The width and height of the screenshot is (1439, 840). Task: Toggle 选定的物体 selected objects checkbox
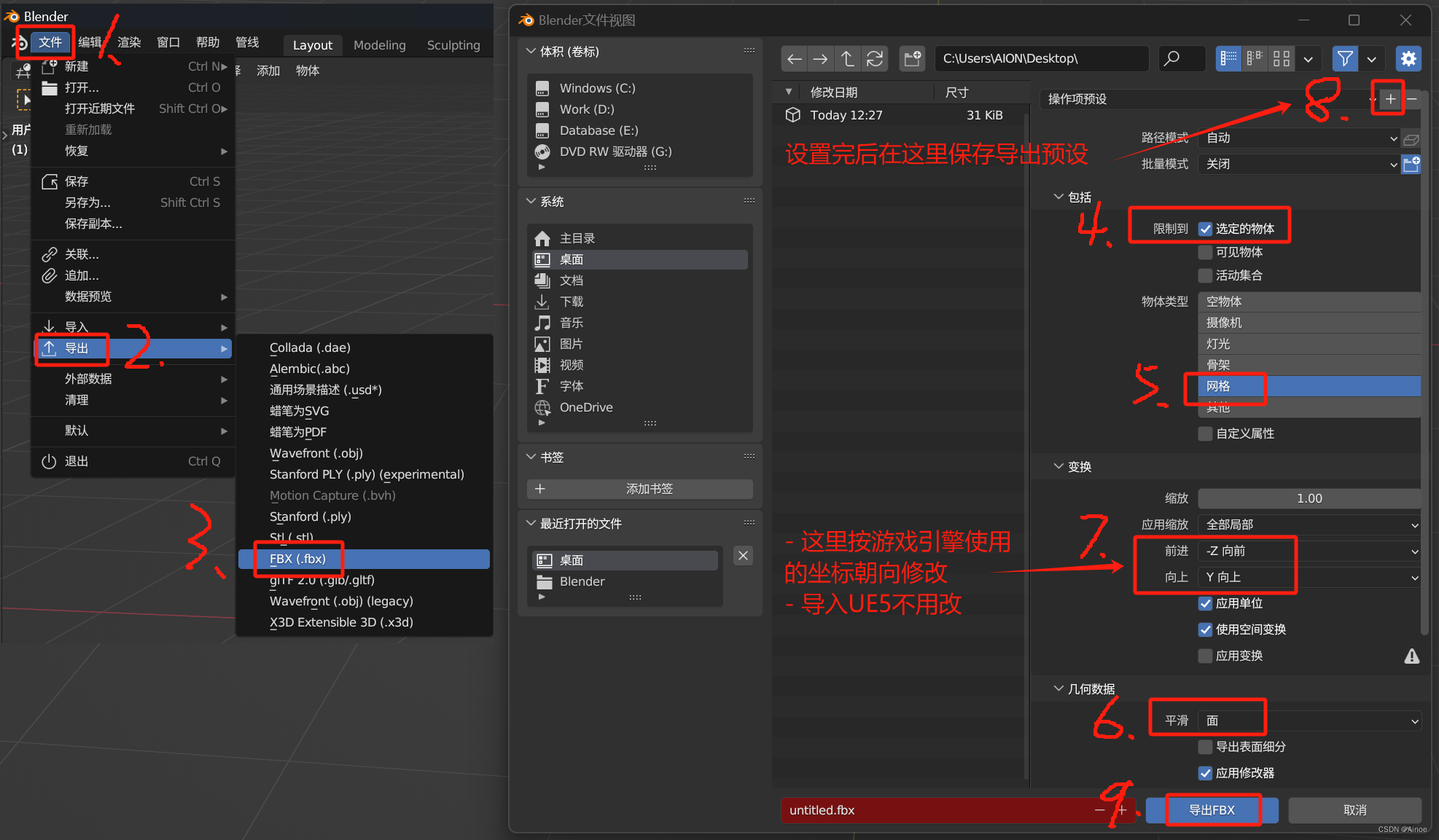coord(1205,229)
